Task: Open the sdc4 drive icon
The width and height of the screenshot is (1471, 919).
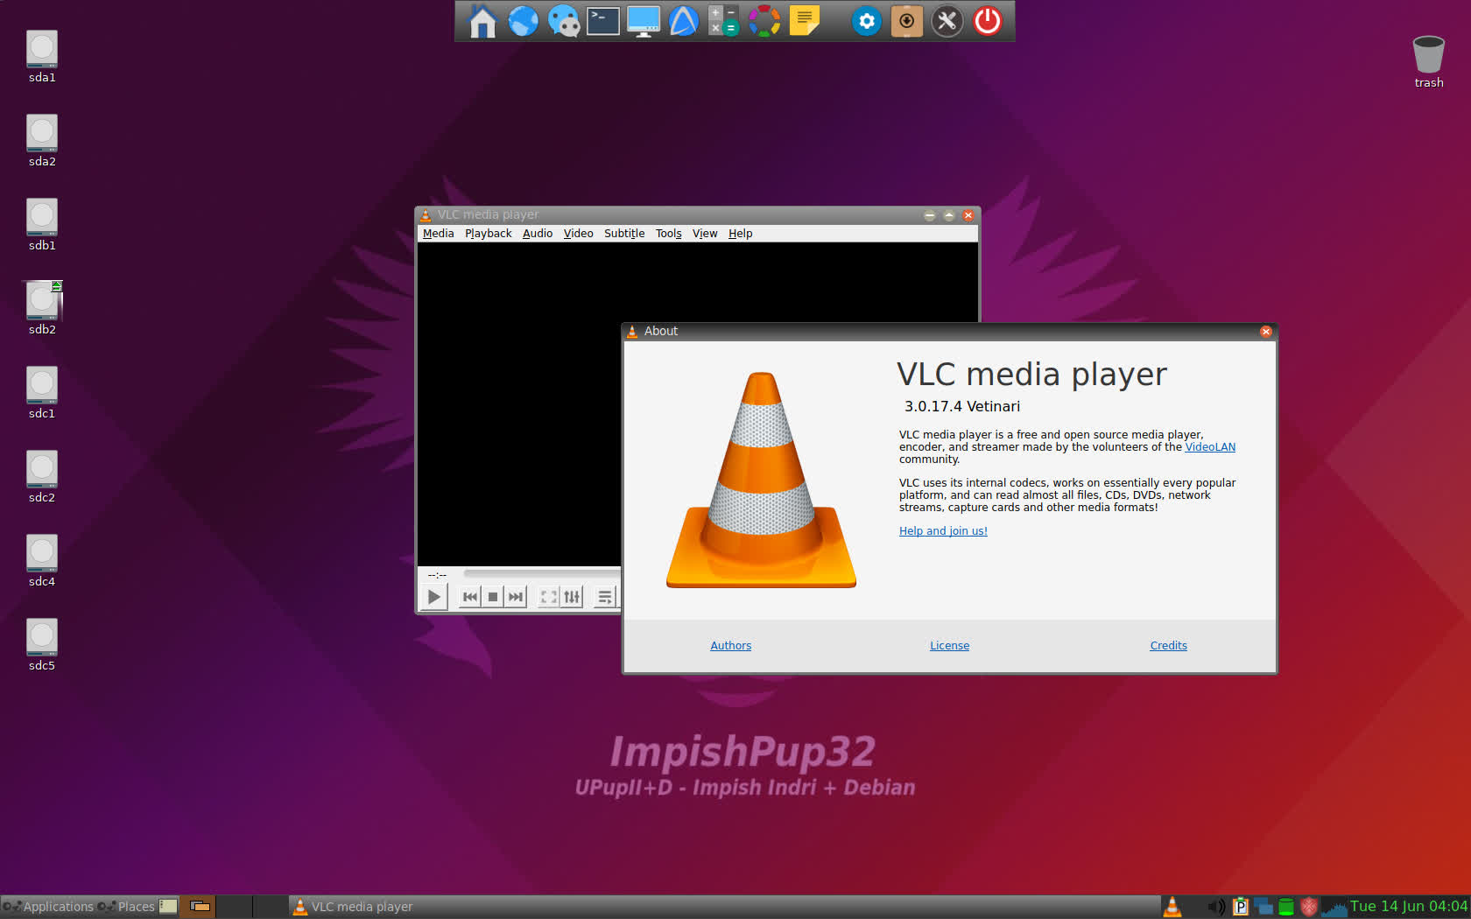Action: 42,553
